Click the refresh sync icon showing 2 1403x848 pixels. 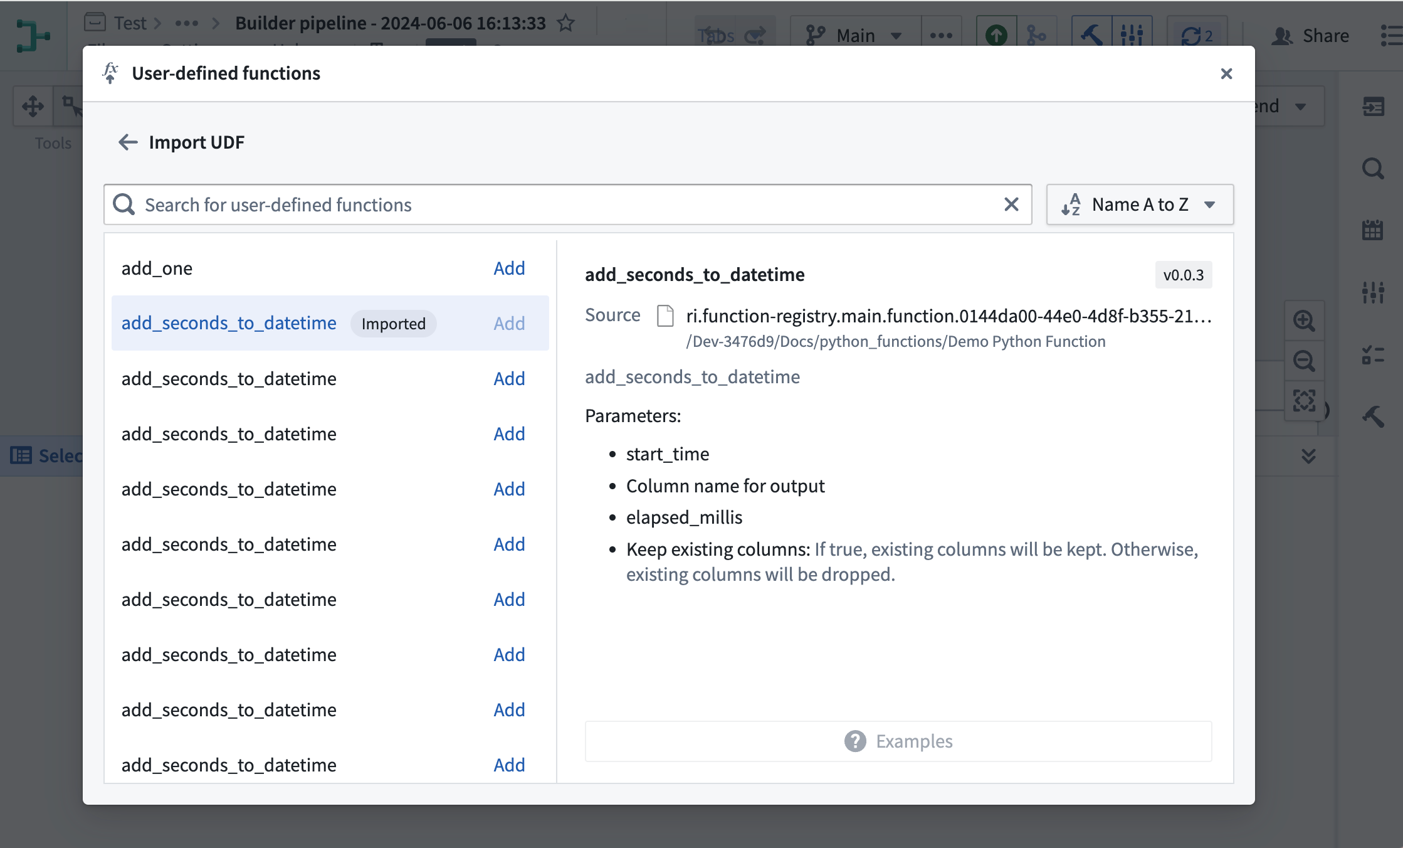coord(1197,35)
